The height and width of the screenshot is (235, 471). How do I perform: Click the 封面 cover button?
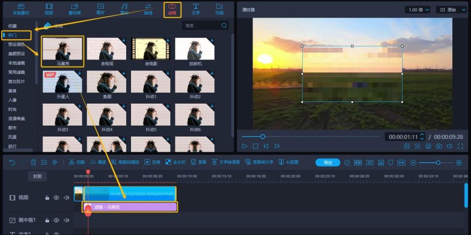pyautogui.click(x=37, y=177)
